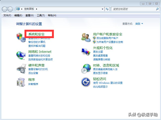Click the control panel icon in address bar
This screenshot has height=120, width=161.
pos(18,9)
